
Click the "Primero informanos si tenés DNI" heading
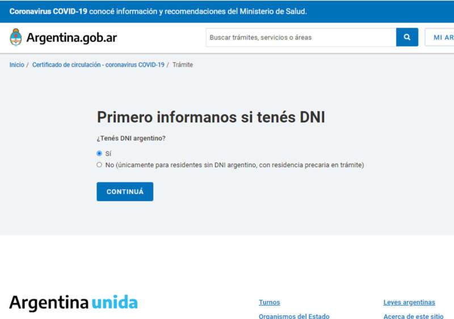tap(211, 117)
